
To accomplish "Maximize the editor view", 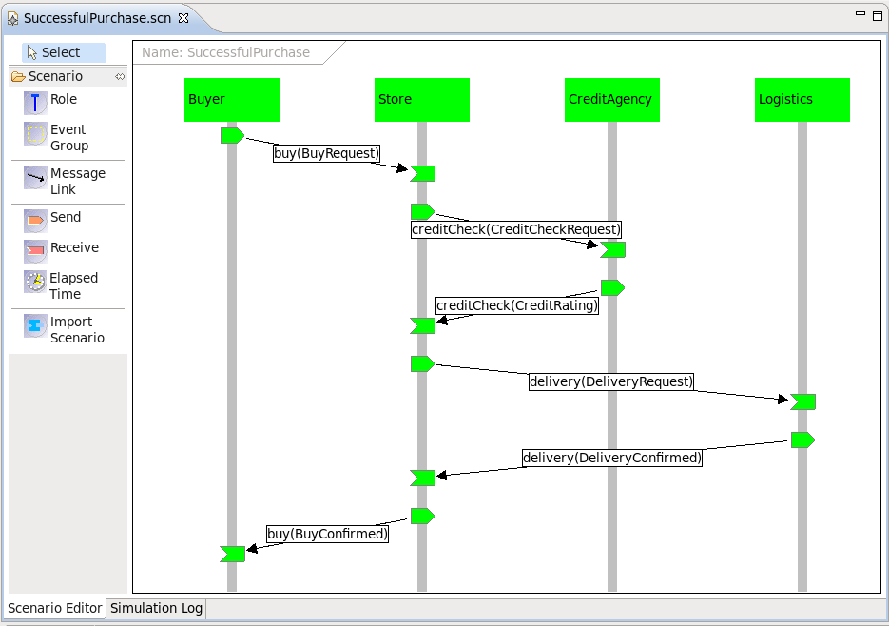I will coord(877,15).
